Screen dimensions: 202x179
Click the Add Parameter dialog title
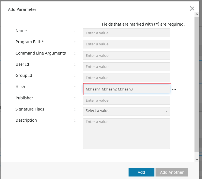click(x=22, y=9)
